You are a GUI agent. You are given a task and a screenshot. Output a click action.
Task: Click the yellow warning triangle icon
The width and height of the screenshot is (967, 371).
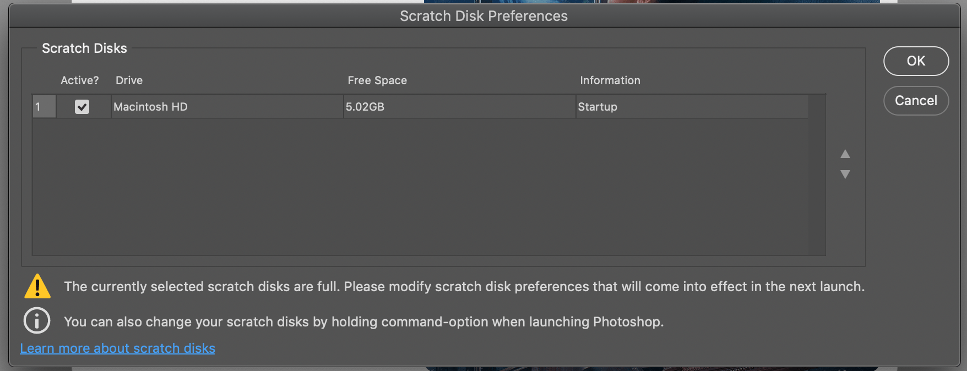(x=37, y=286)
